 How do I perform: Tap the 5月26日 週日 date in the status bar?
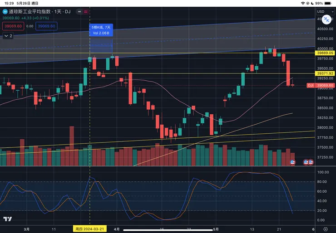click(27, 3)
